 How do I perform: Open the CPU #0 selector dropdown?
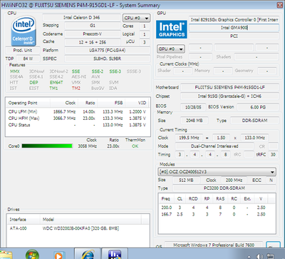[x=136, y=18]
